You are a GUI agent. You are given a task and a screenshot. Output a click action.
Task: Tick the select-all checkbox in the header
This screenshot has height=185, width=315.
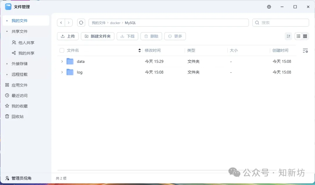(x=62, y=50)
